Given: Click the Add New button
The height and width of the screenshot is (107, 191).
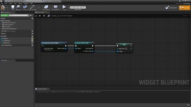Looking at the screenshot, I should (x=5, y=15).
